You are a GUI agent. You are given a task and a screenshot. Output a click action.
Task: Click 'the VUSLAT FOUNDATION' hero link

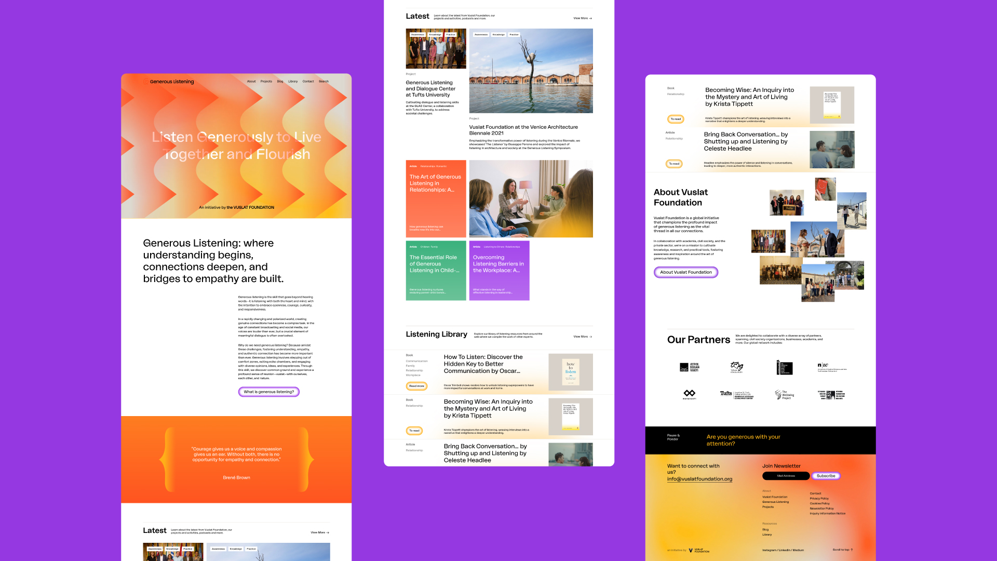[x=250, y=207]
